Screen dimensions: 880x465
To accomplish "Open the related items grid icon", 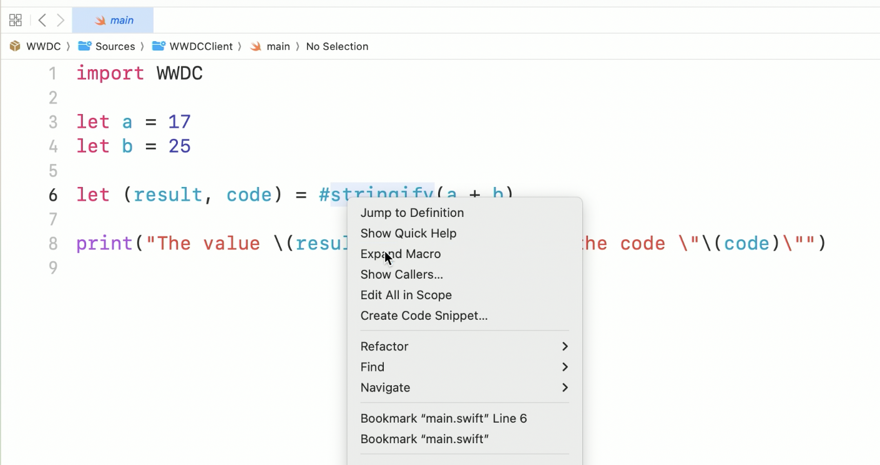I will (x=16, y=20).
